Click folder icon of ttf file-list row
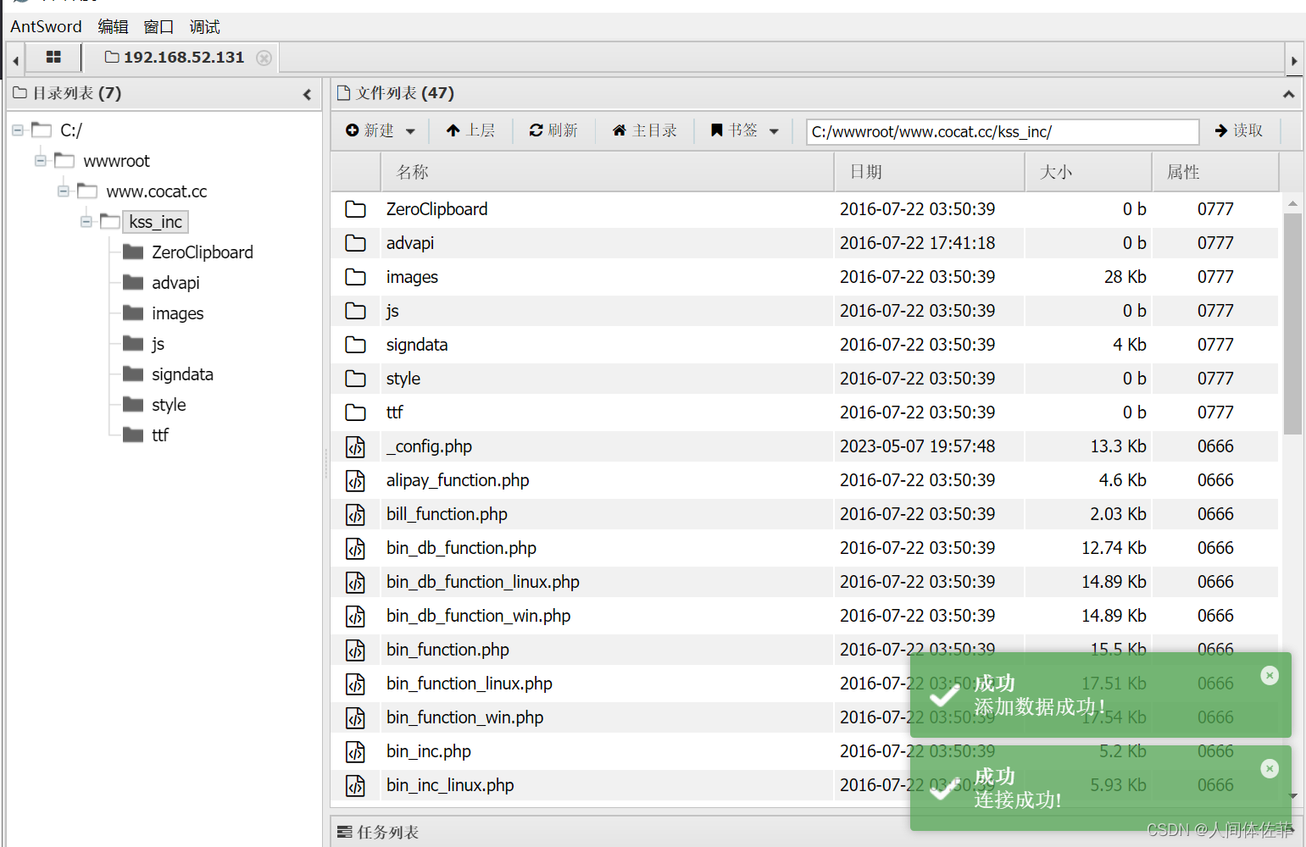The image size is (1306, 847). (355, 412)
